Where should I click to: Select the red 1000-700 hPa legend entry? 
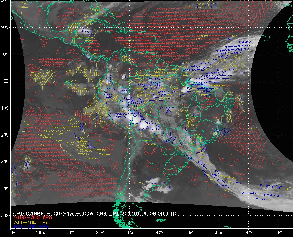(32, 218)
